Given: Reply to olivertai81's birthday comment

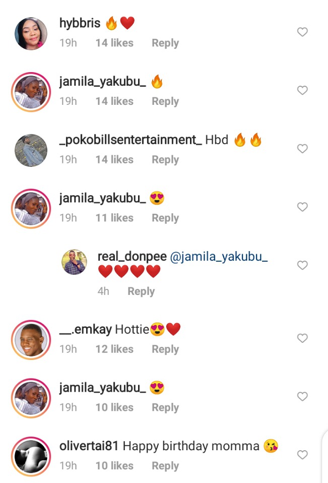Looking at the screenshot, I should 165,466.
